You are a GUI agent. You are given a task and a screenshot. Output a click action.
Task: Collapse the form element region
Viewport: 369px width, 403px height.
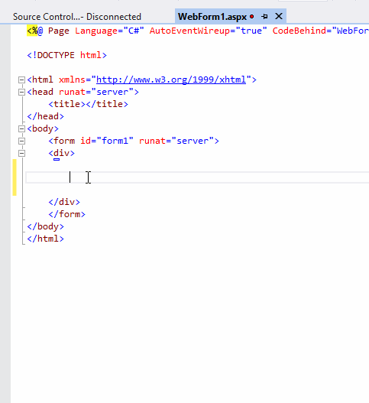[22, 141]
